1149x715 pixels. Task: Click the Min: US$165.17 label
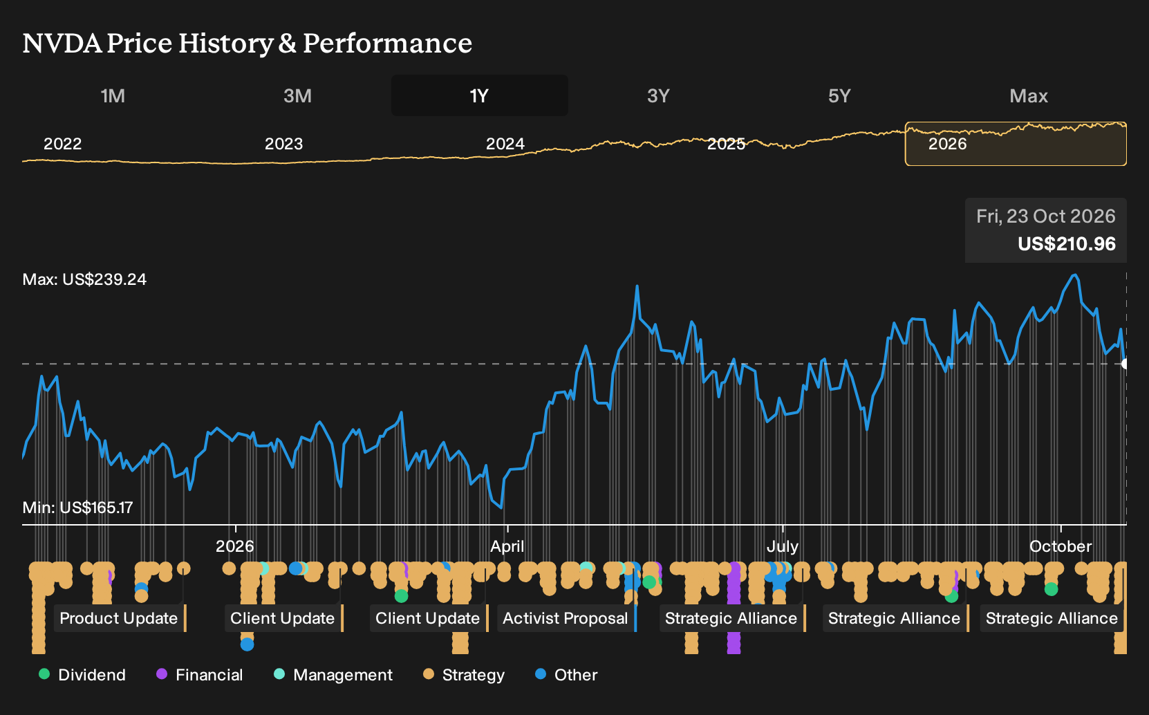click(x=77, y=508)
